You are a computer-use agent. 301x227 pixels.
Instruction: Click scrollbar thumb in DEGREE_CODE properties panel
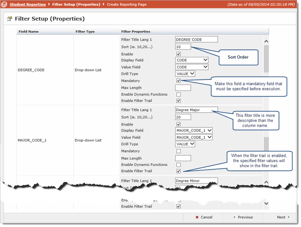tap(266, 59)
